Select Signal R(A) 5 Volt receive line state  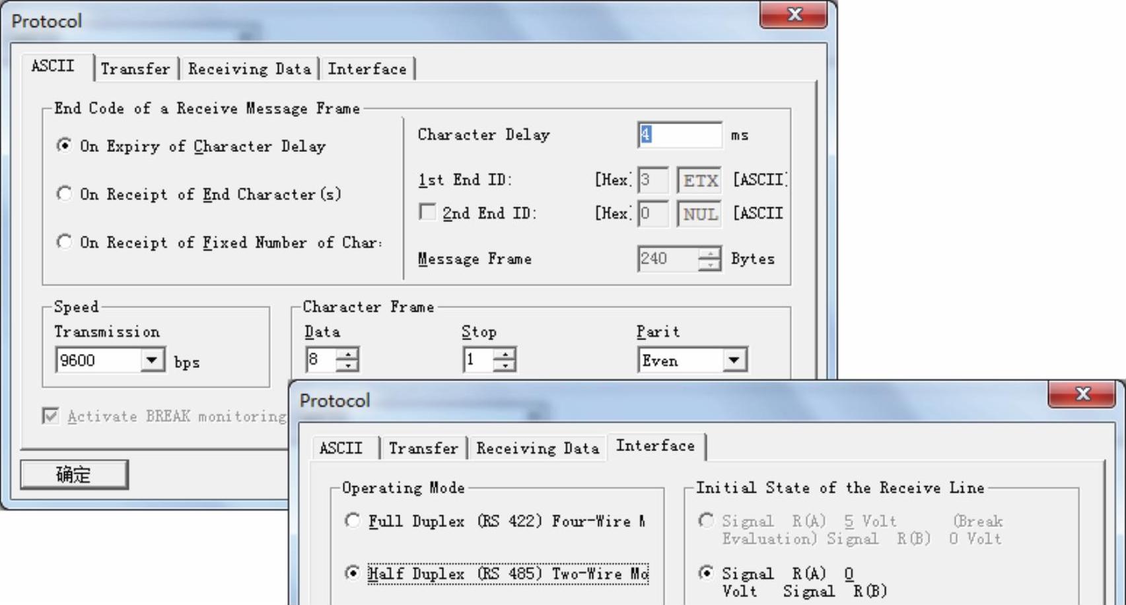tap(706, 520)
